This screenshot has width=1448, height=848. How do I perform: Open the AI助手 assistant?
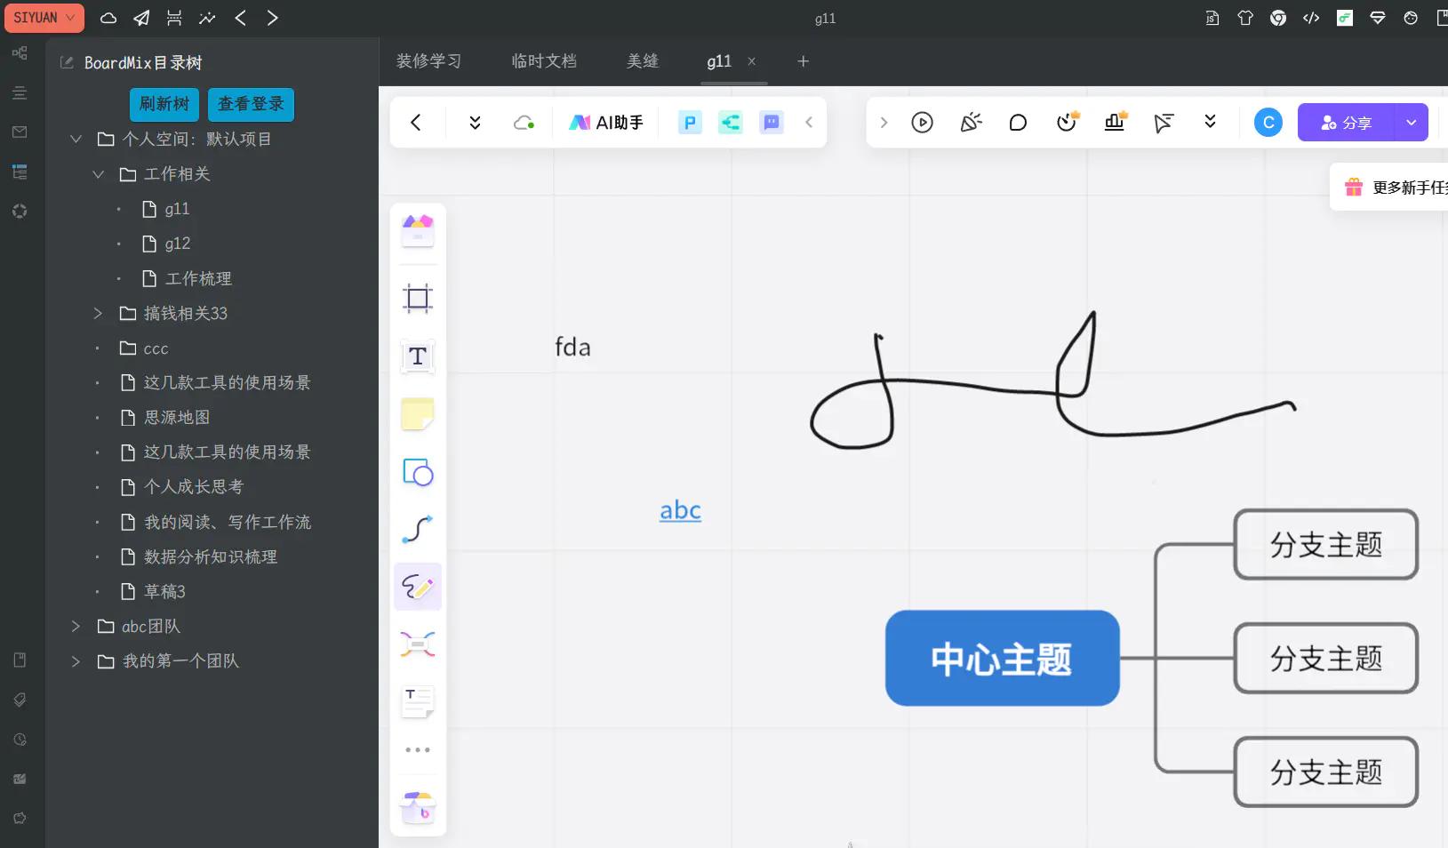coord(606,123)
